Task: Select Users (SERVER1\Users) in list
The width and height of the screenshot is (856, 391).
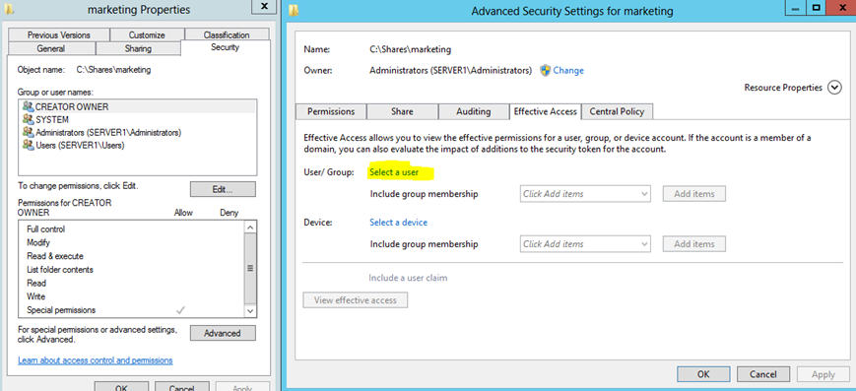Action: click(x=138, y=145)
